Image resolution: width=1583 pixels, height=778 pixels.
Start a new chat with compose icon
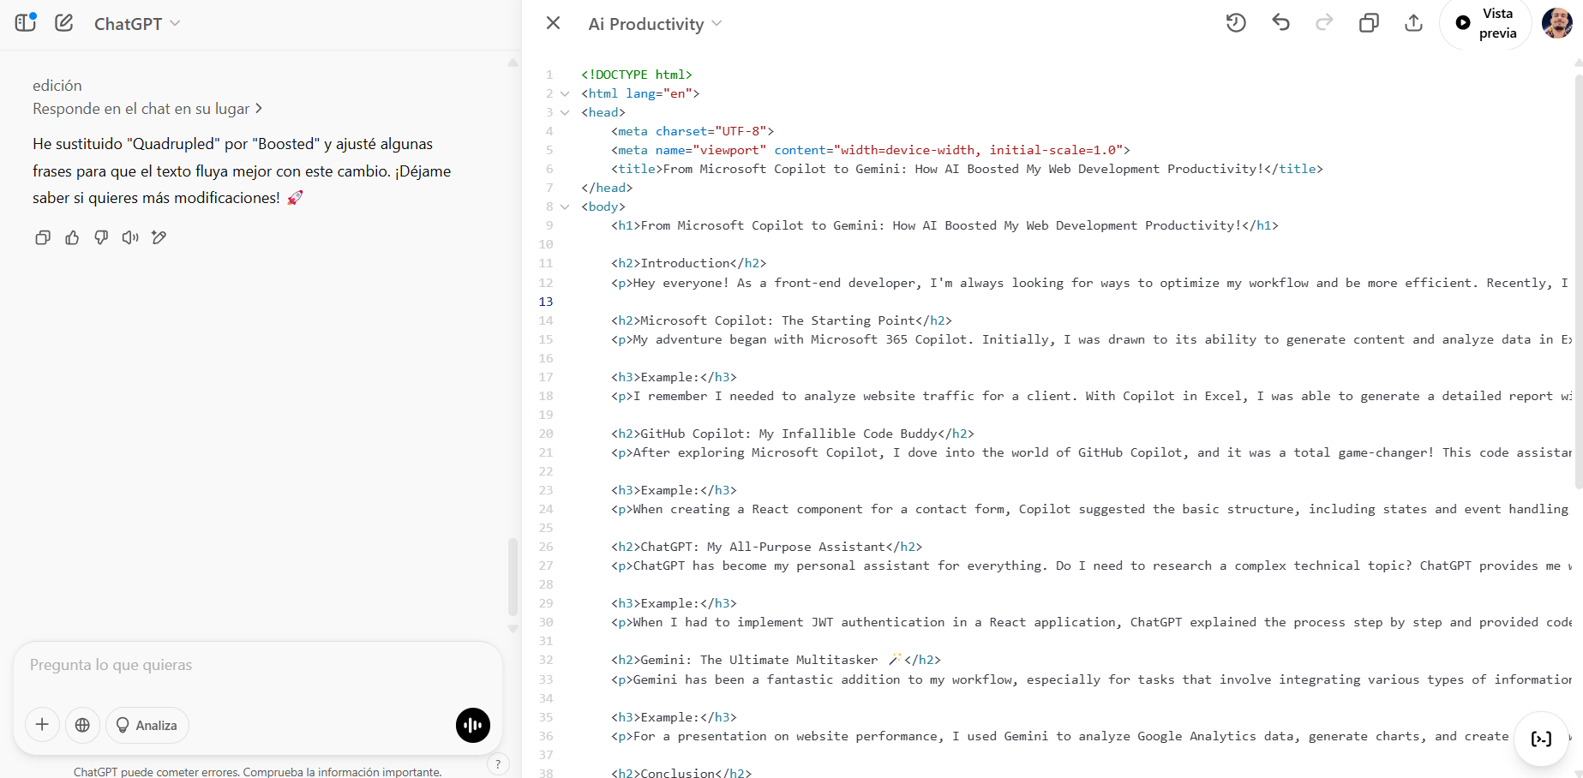(64, 23)
